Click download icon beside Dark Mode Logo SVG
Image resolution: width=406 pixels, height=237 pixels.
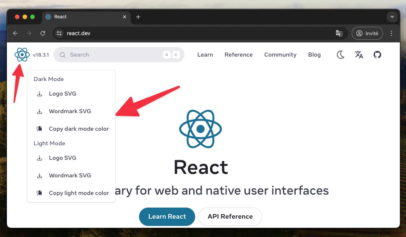(39, 94)
